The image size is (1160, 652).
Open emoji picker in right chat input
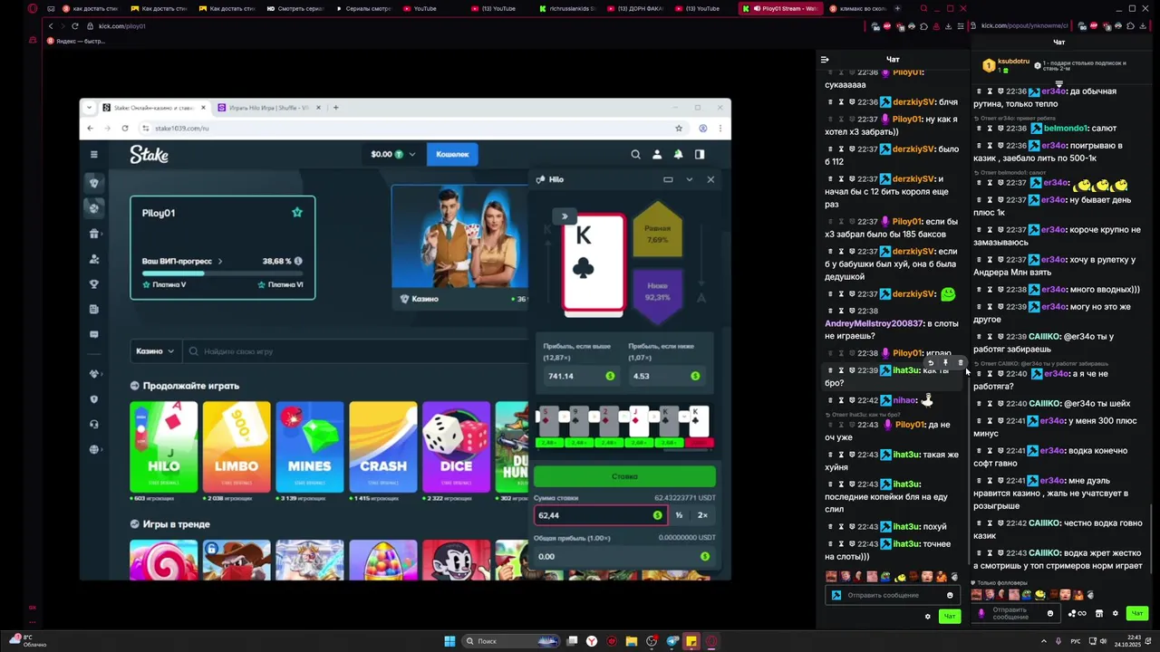pyautogui.click(x=1050, y=613)
